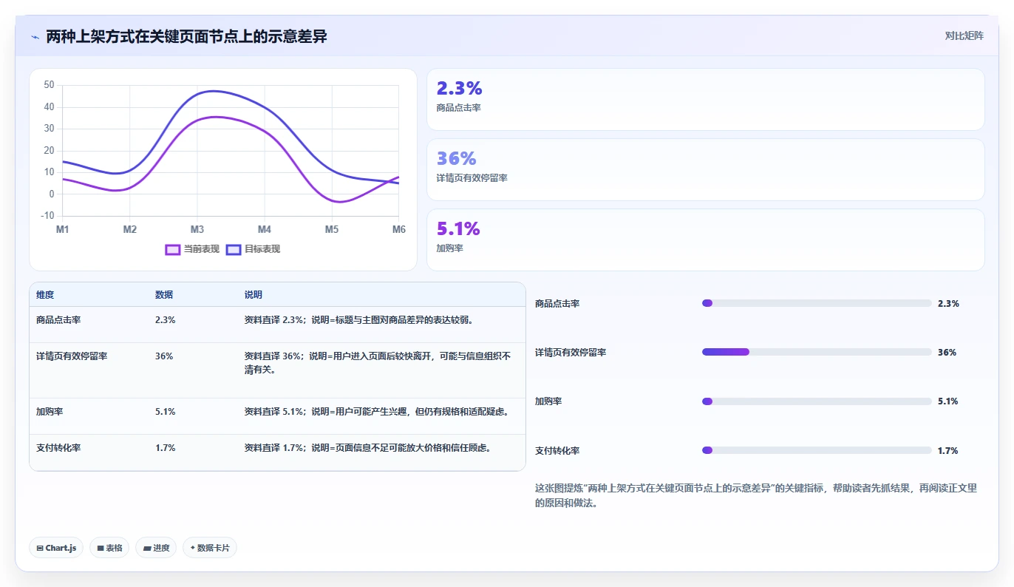Click the M2 axis label on chart
The width and height of the screenshot is (1014, 587).
(x=130, y=229)
